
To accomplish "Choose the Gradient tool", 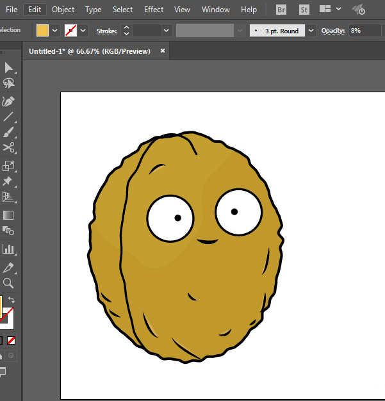I will tap(8, 215).
